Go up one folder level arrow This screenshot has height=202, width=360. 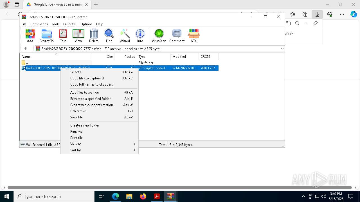26,49
